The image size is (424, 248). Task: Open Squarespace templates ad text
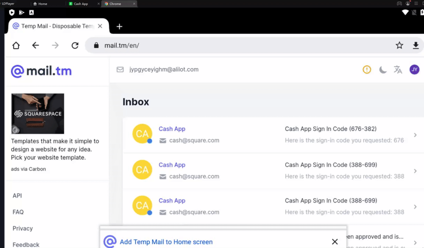pyautogui.click(x=55, y=149)
